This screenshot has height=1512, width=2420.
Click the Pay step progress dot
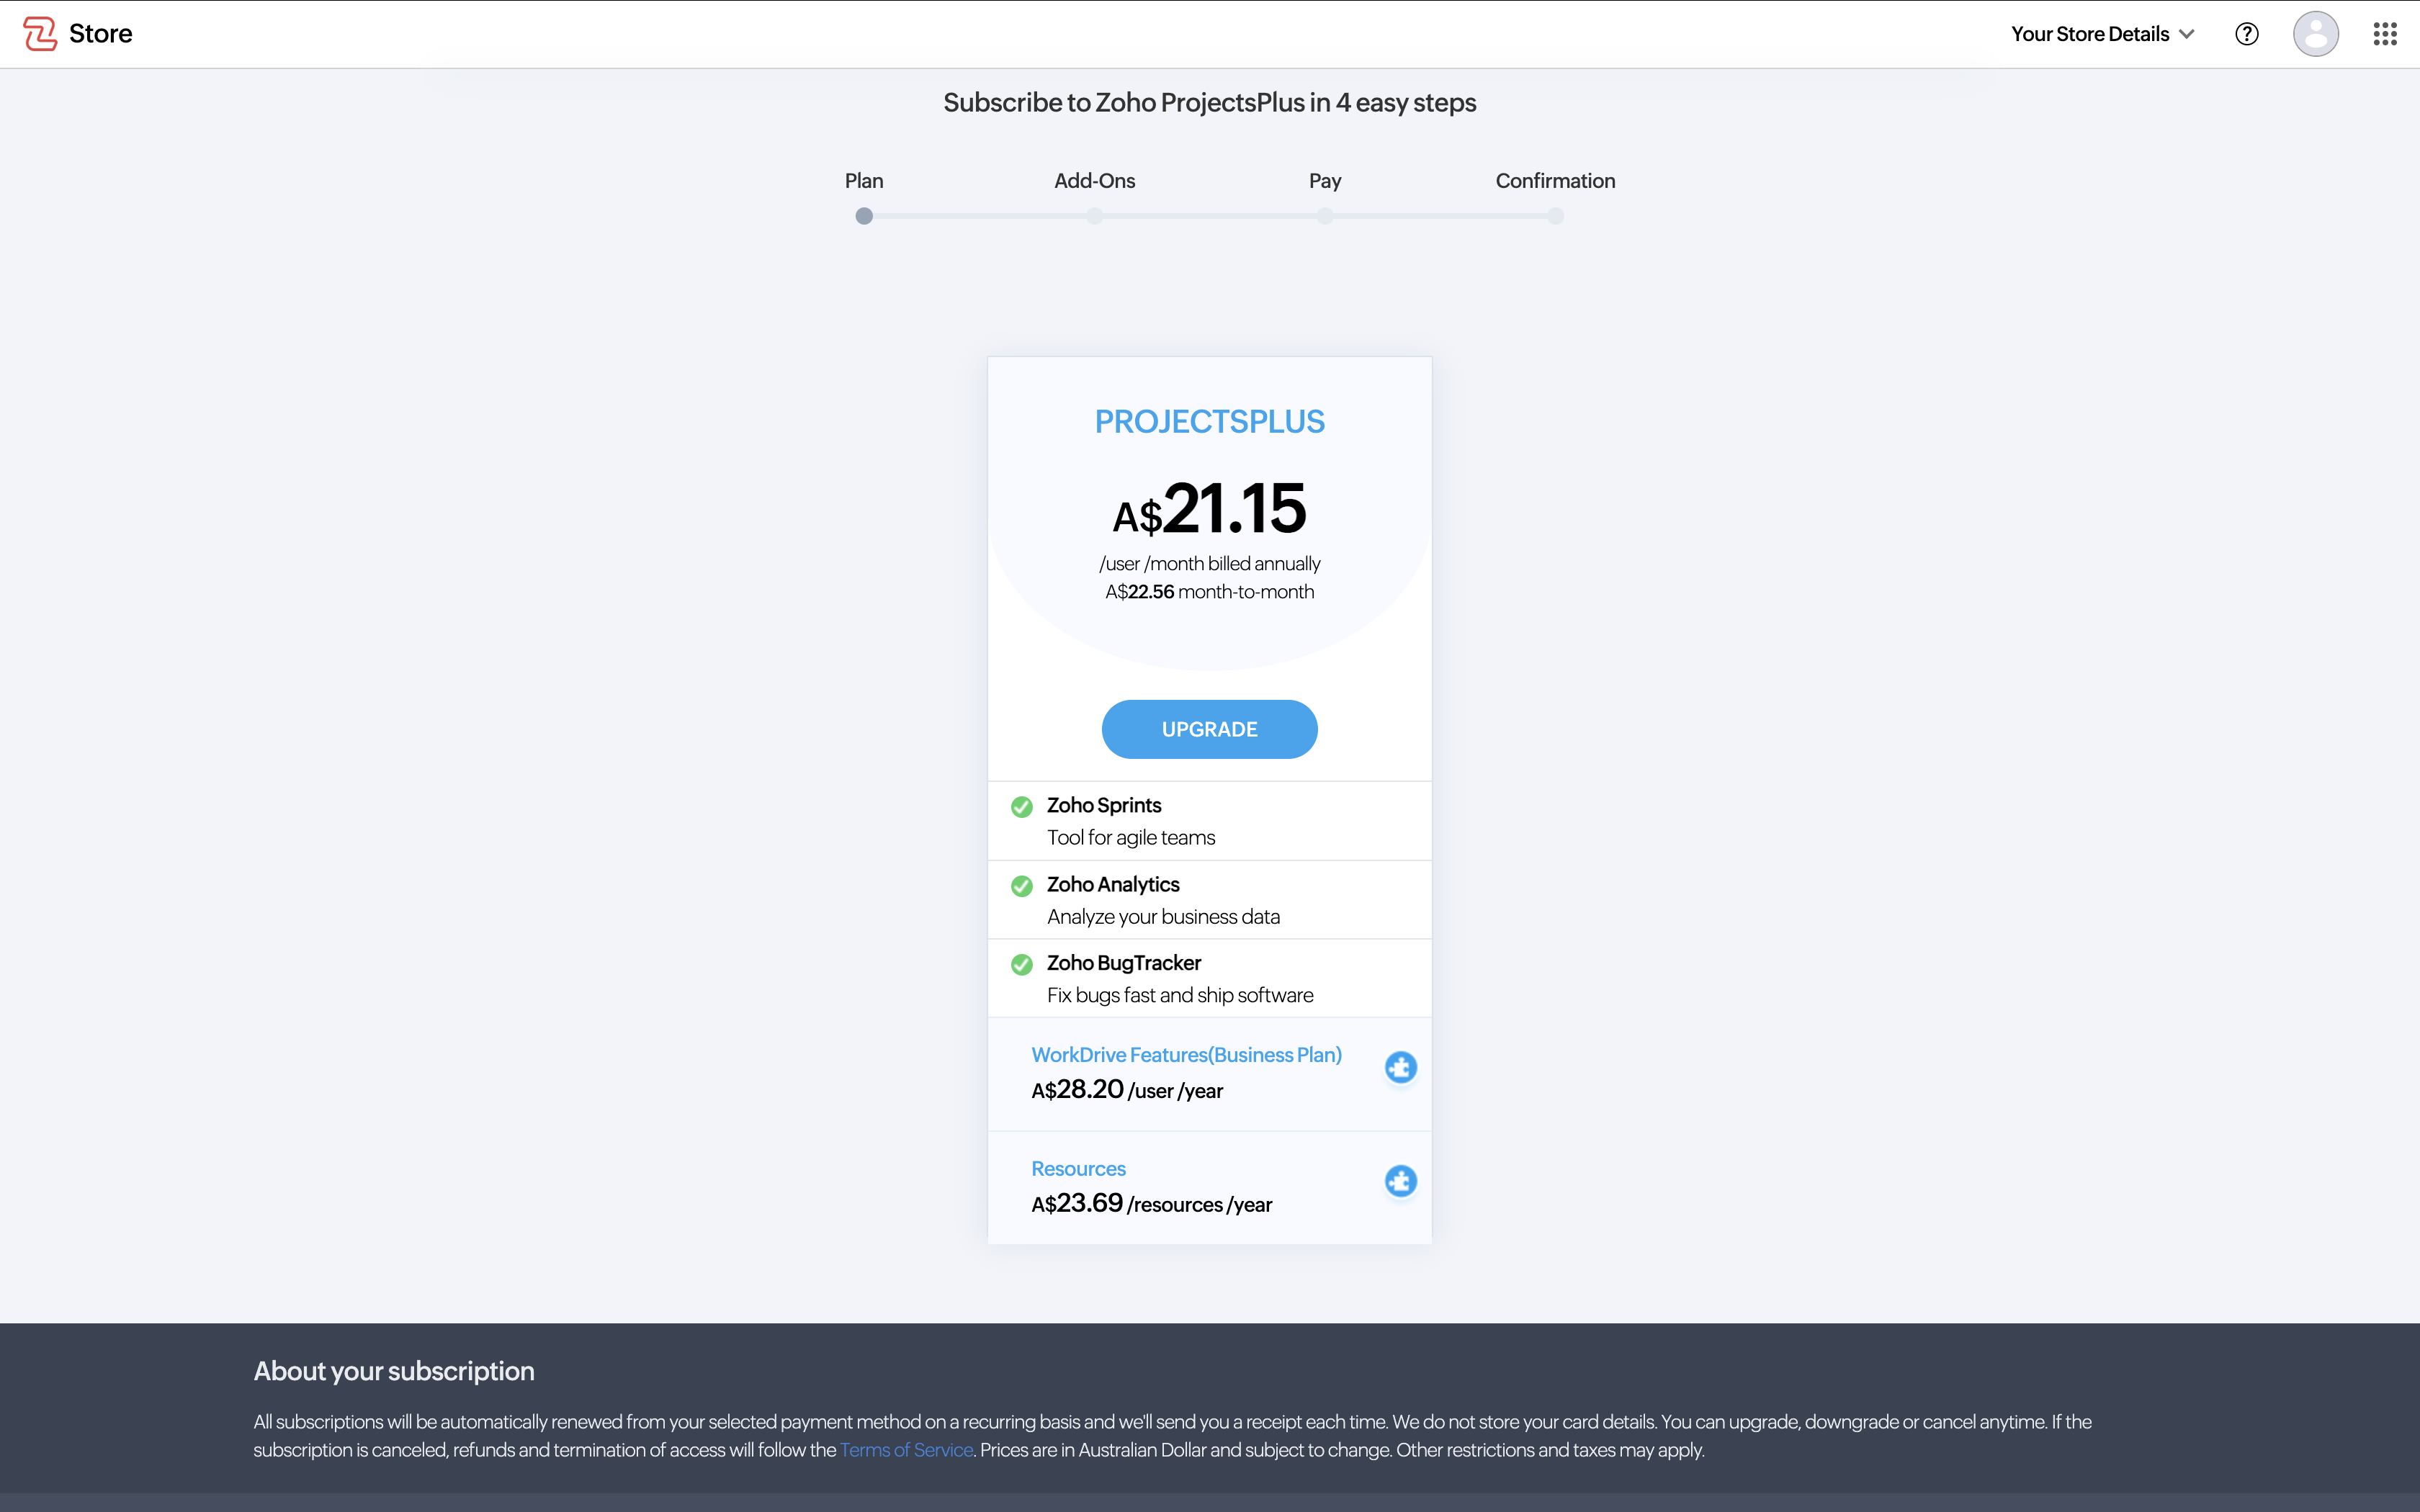(x=1324, y=216)
